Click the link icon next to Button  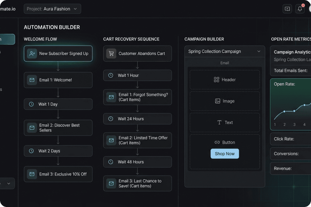pos(217,142)
